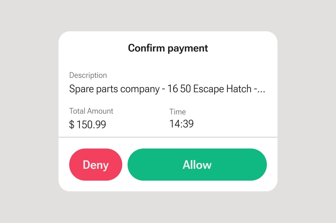
Task: Click the gray backdrop outside the dialog
Action: (x=28, y=112)
